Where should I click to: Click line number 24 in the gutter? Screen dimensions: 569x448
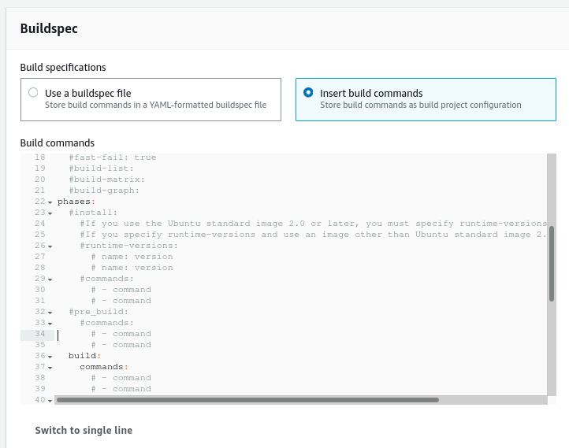40,224
